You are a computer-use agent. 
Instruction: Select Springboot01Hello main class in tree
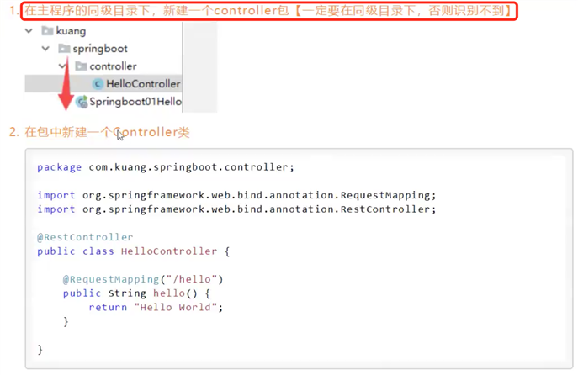[135, 101]
